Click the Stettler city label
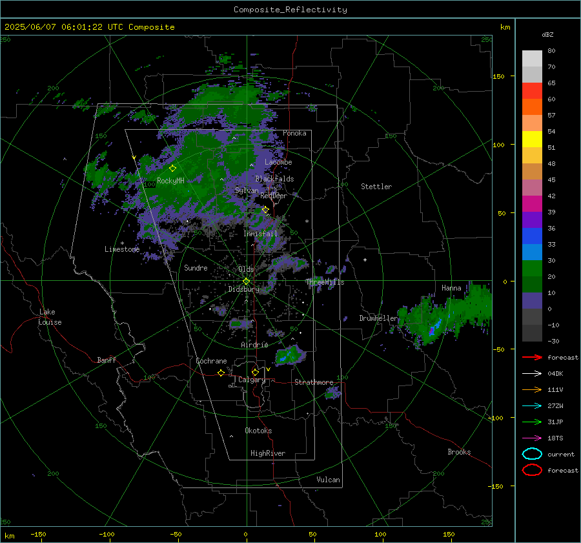Viewport: 581px width, 543px height. pyautogui.click(x=376, y=187)
